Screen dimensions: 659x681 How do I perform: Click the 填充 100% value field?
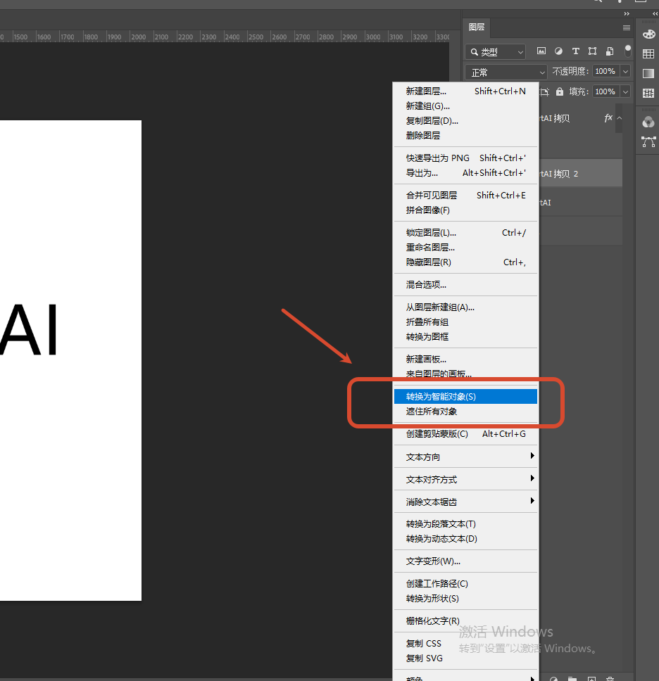(x=605, y=91)
